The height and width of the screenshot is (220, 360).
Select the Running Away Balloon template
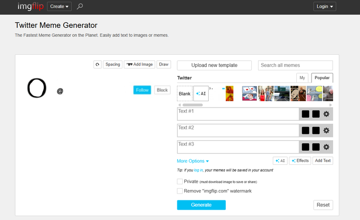pos(314,93)
